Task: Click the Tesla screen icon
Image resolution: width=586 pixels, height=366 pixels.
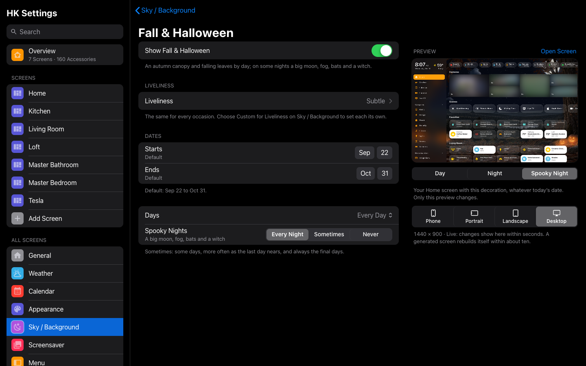Action: 17,200
